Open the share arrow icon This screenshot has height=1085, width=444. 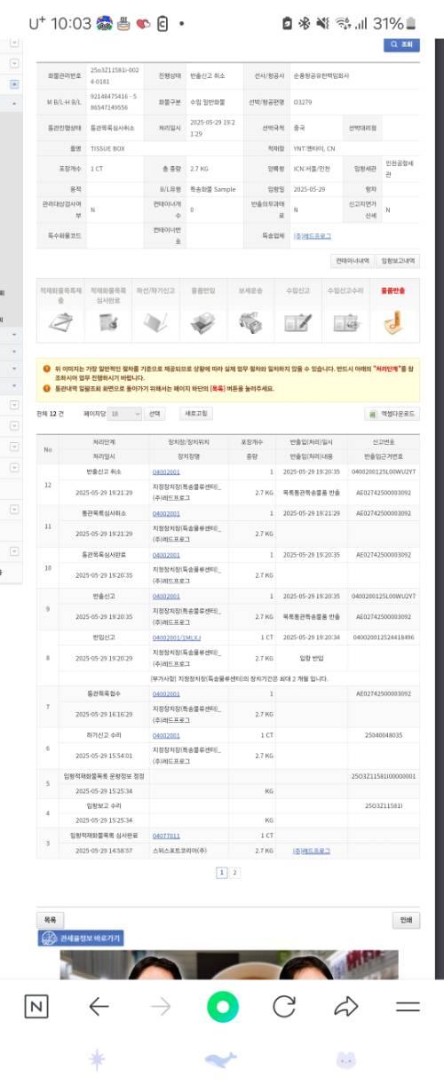pyautogui.click(x=345, y=1006)
